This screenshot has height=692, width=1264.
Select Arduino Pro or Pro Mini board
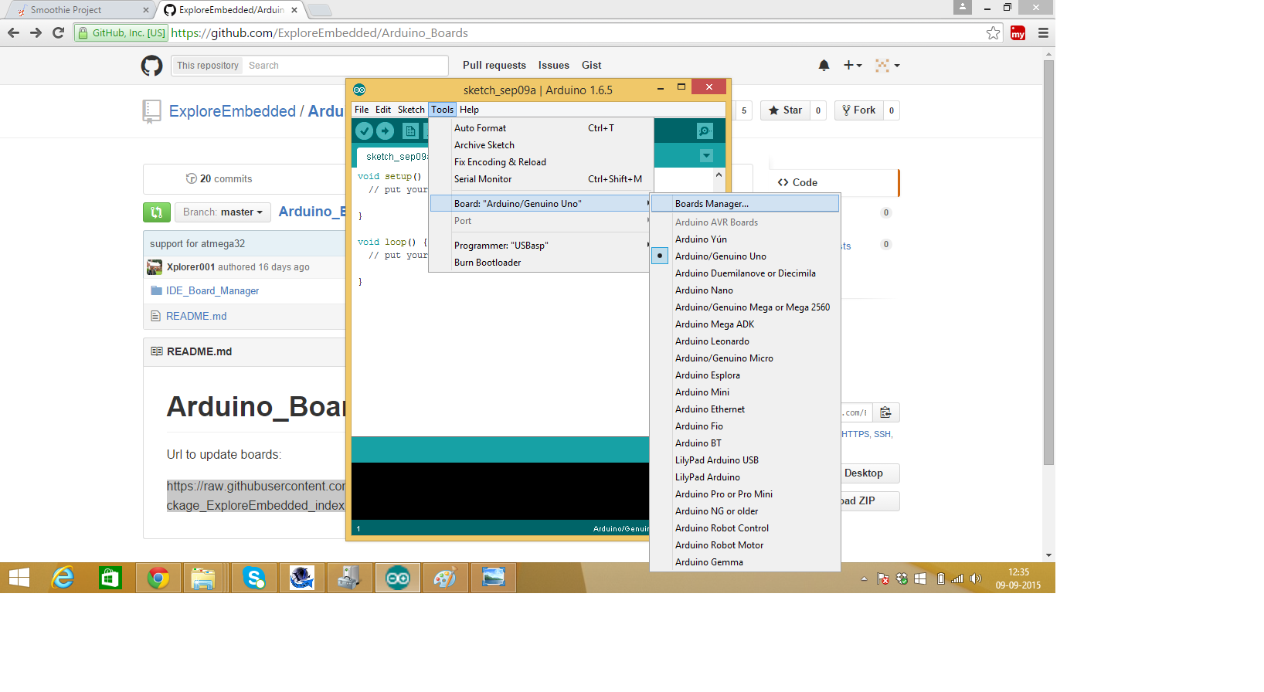click(724, 494)
